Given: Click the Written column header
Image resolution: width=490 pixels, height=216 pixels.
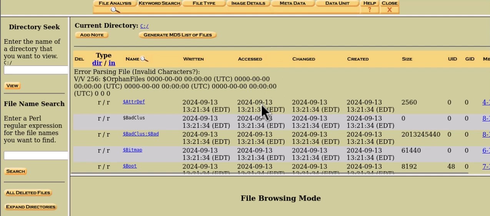Looking at the screenshot, I should pos(193,59).
